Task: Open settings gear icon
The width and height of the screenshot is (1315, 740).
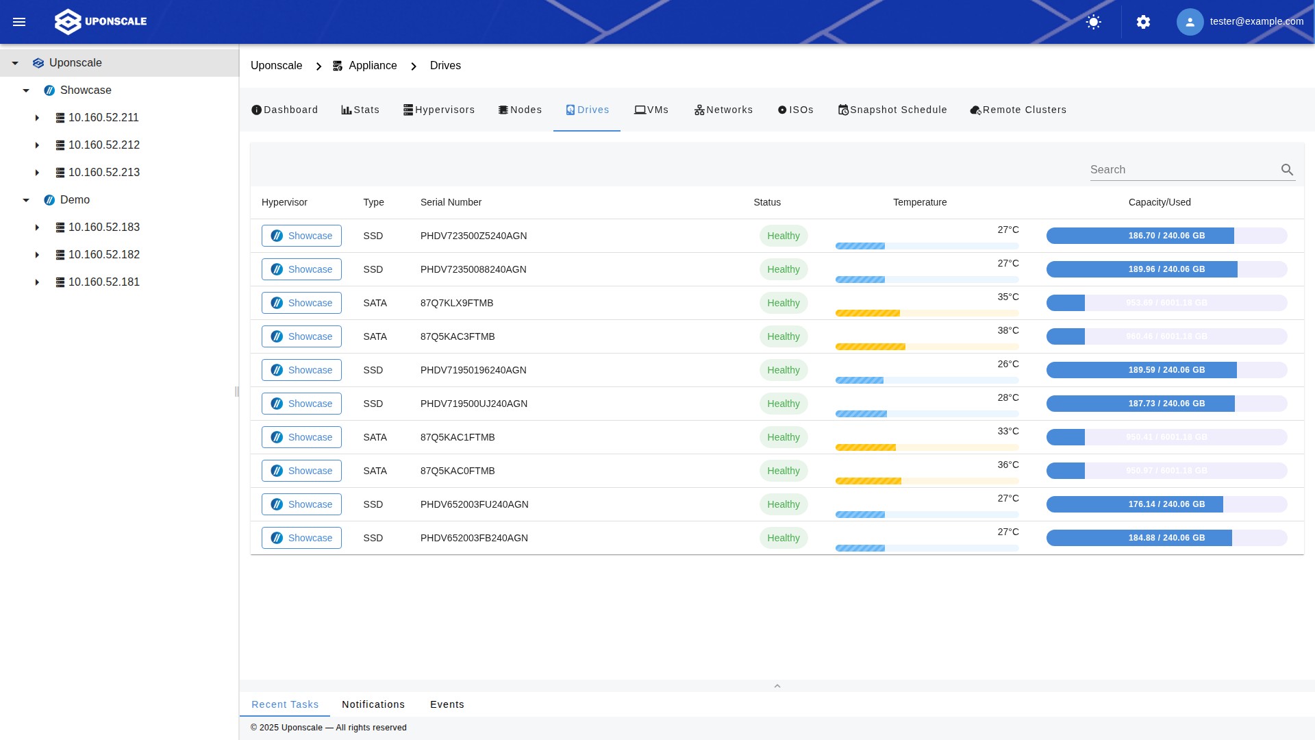Action: [1143, 22]
